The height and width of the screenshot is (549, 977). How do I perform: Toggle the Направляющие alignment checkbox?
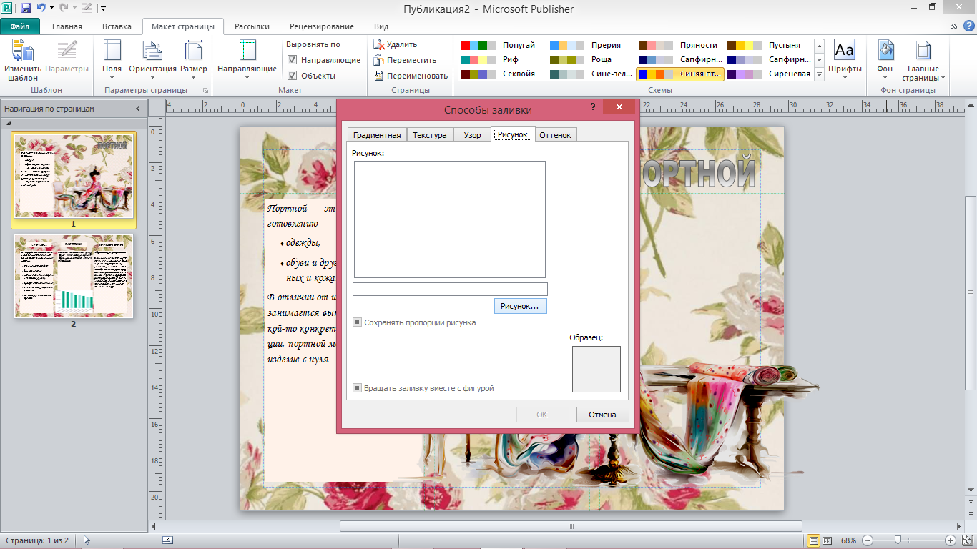(x=292, y=60)
